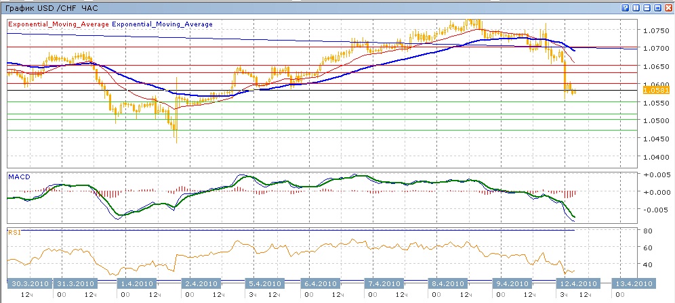The height and width of the screenshot is (303, 675).
Task: Click the MACD indicator panel label
Action: click(18, 177)
